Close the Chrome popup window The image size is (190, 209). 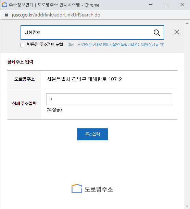182,5
